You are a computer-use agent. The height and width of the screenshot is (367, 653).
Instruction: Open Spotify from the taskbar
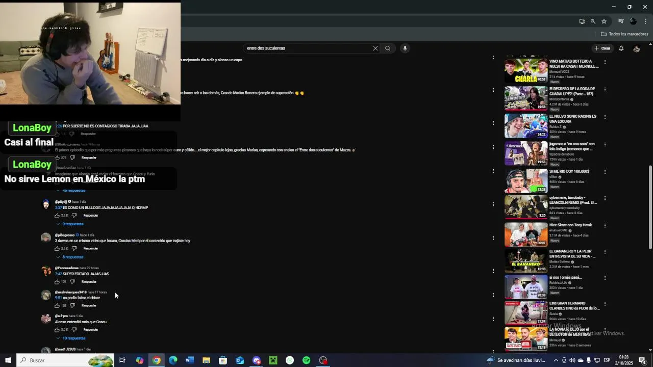click(307, 360)
